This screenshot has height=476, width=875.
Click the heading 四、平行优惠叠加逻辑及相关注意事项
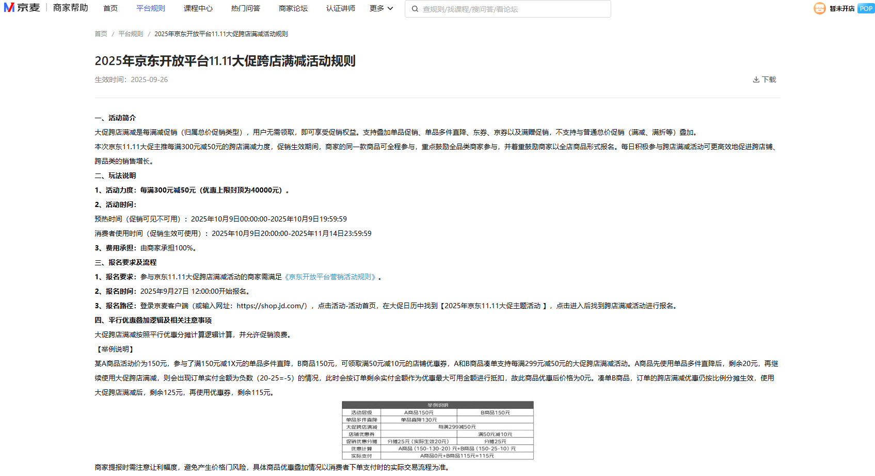[x=153, y=320]
